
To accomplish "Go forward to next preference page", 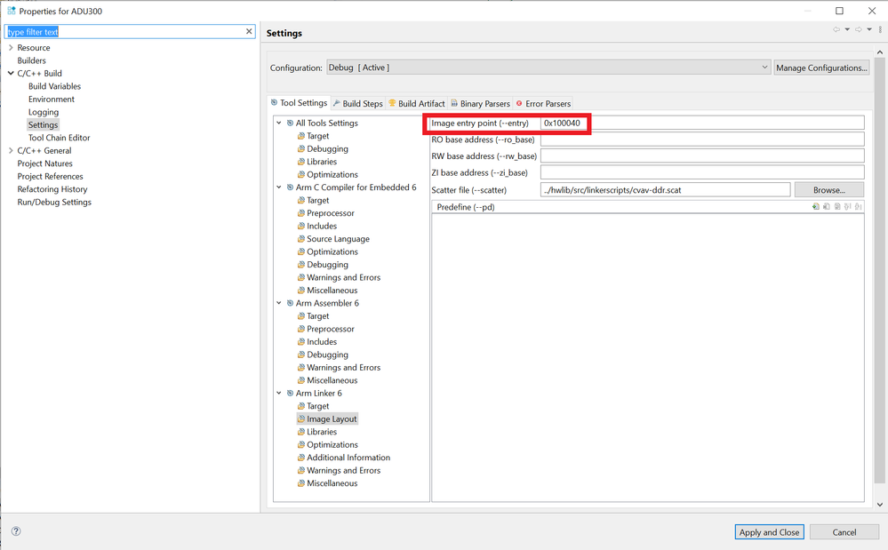I will pyautogui.click(x=859, y=29).
